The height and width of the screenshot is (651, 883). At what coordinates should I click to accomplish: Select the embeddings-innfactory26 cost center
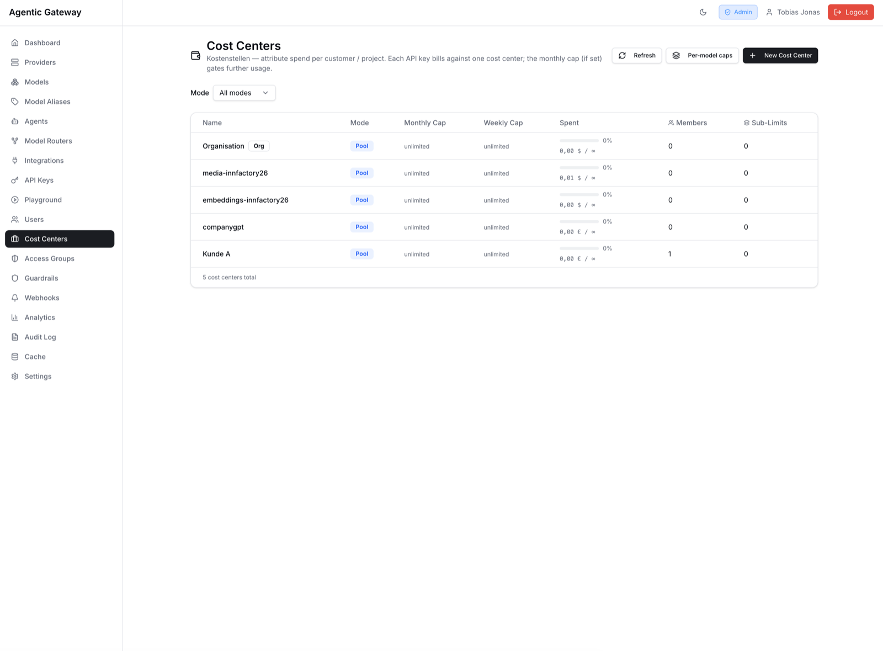coord(504,200)
